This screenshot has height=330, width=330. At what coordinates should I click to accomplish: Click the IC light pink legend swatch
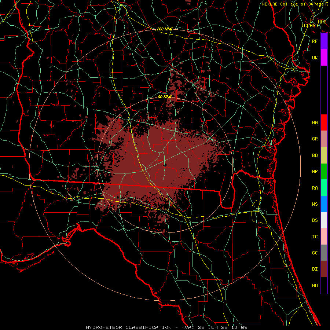pyautogui.click(x=324, y=236)
